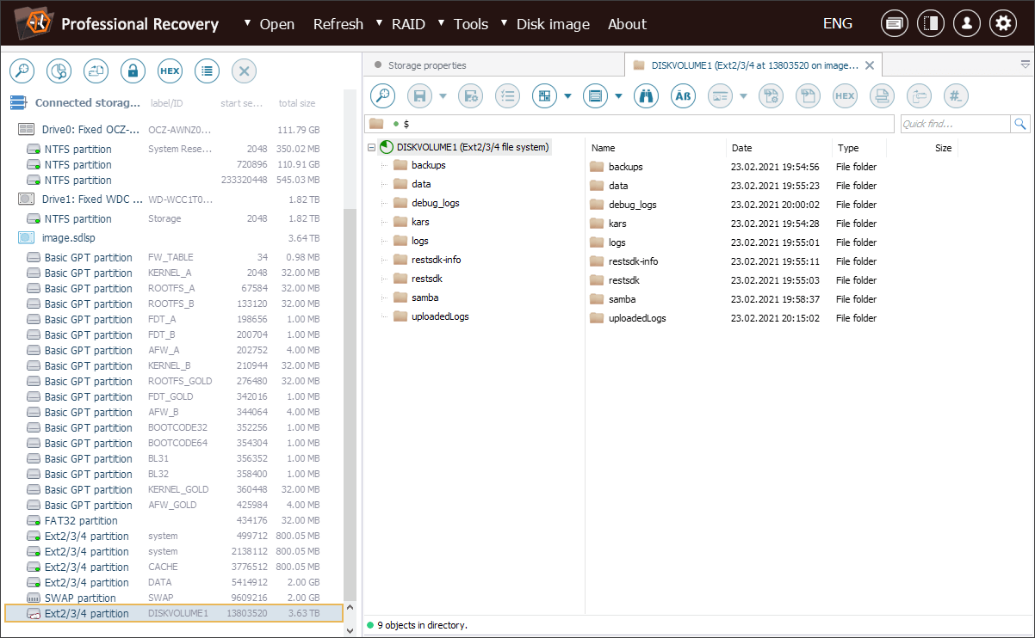The width and height of the screenshot is (1035, 638).
Task: Click the quick find search magnifier button
Action: 1020,125
